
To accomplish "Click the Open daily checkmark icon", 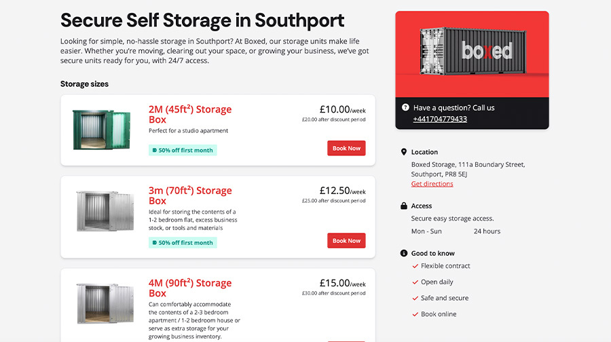I will (415, 282).
